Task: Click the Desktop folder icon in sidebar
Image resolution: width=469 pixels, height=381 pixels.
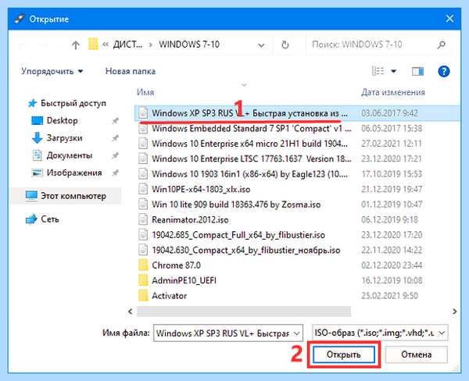Action: [x=37, y=121]
